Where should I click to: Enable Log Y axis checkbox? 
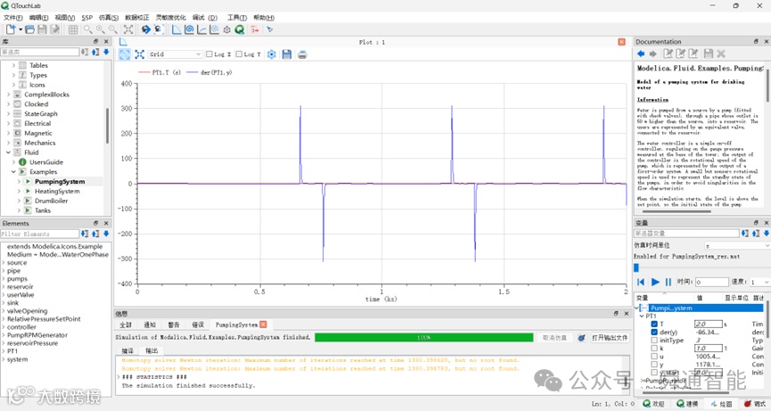click(239, 54)
